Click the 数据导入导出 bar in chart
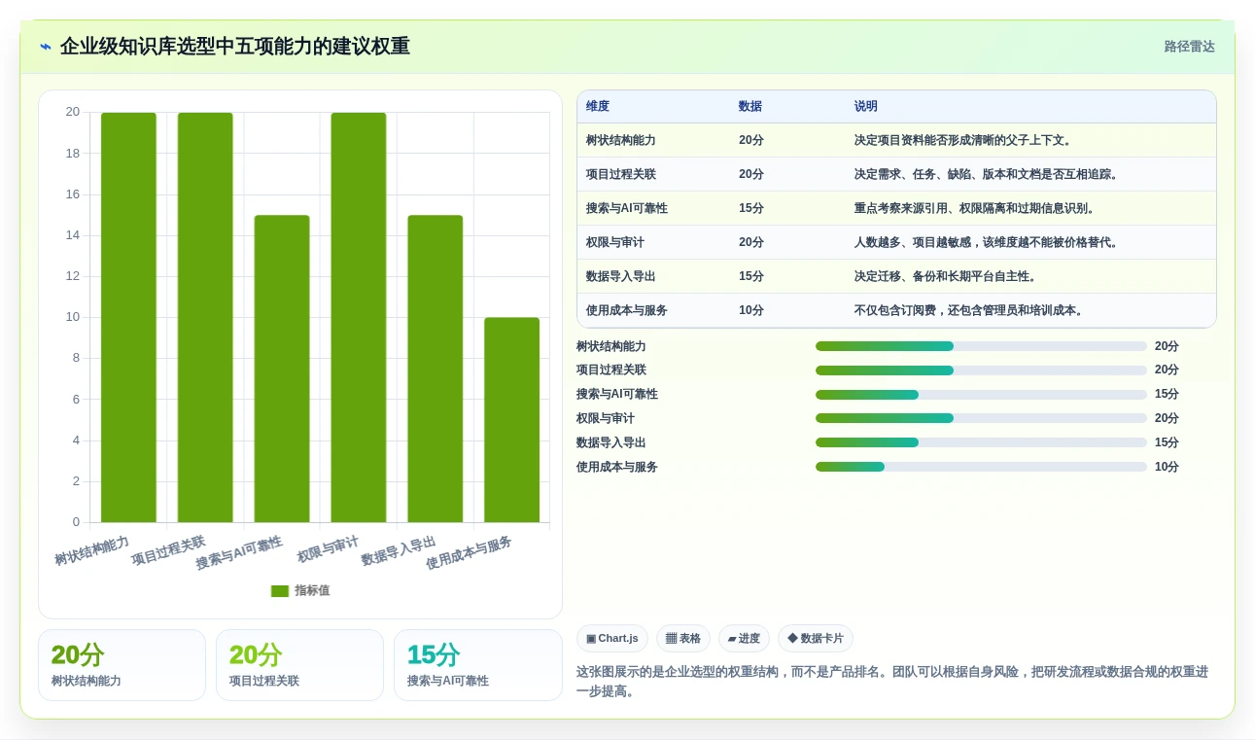Screen dimensions: 1255x740 click(x=436, y=370)
